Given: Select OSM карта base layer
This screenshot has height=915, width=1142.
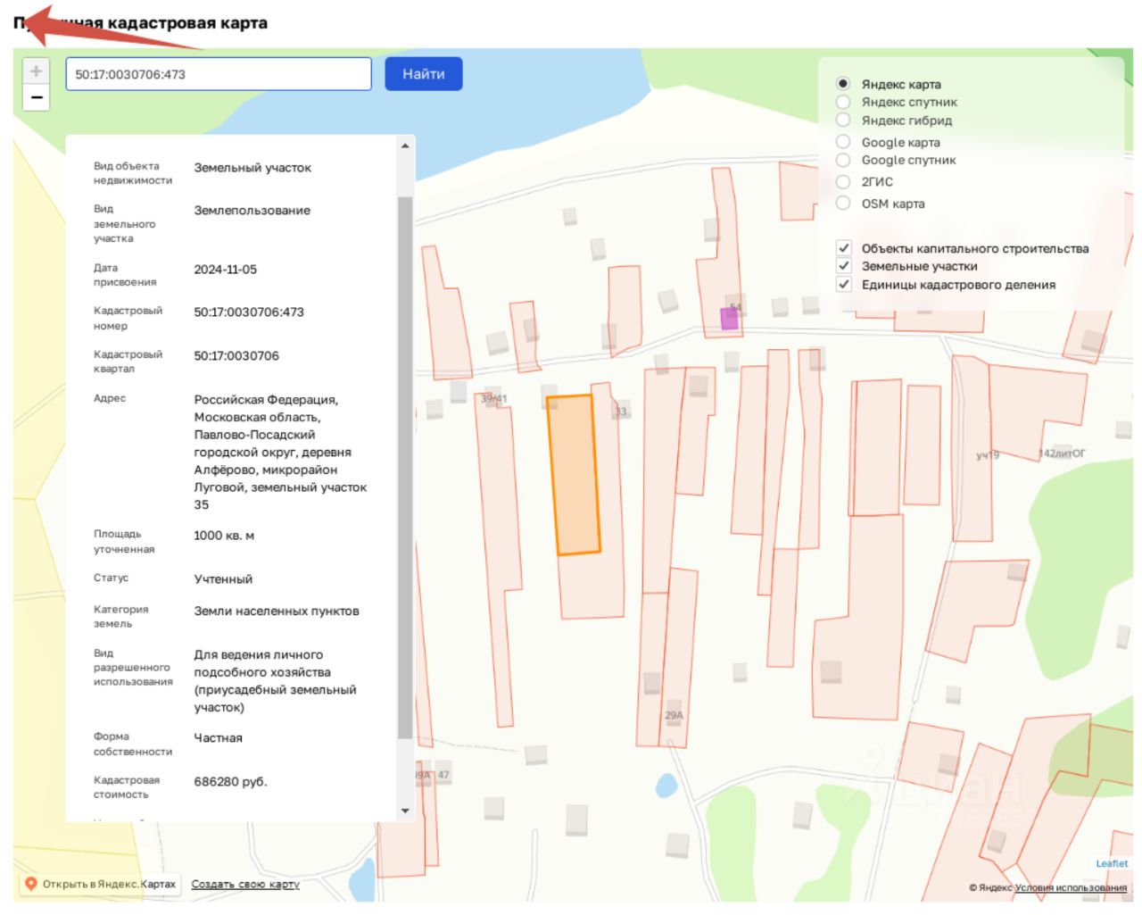Looking at the screenshot, I should tap(843, 204).
